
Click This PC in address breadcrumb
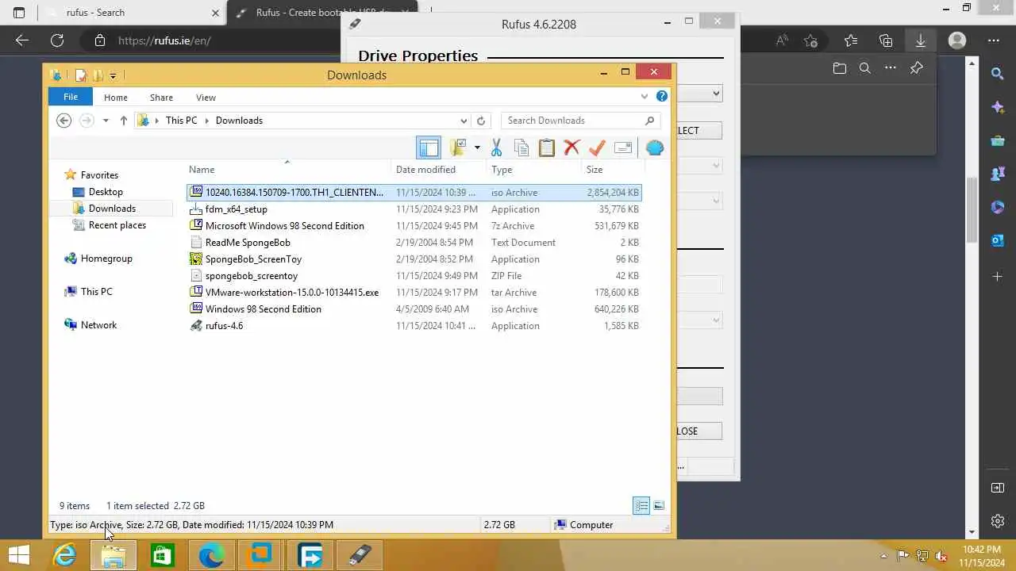point(181,121)
